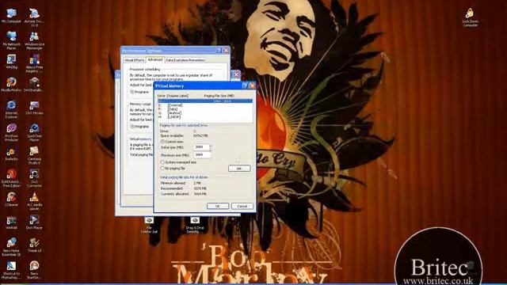Open Data Execution Prevention tab
The width and height of the screenshot is (507, 285).
185,60
